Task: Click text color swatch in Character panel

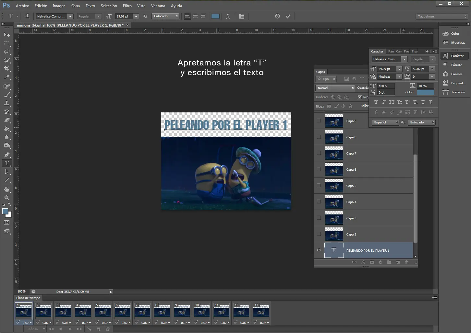Action: click(x=425, y=92)
